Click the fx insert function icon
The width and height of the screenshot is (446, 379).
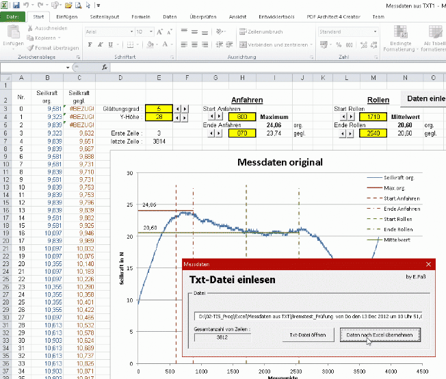[x=105, y=67]
